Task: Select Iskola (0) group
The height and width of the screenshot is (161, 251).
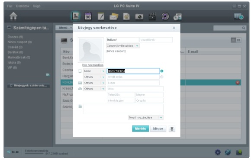Action: click(x=14, y=62)
